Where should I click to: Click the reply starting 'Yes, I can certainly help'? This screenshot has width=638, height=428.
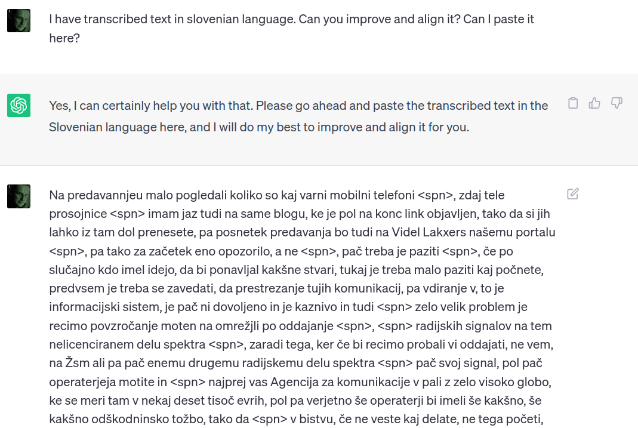point(298,116)
